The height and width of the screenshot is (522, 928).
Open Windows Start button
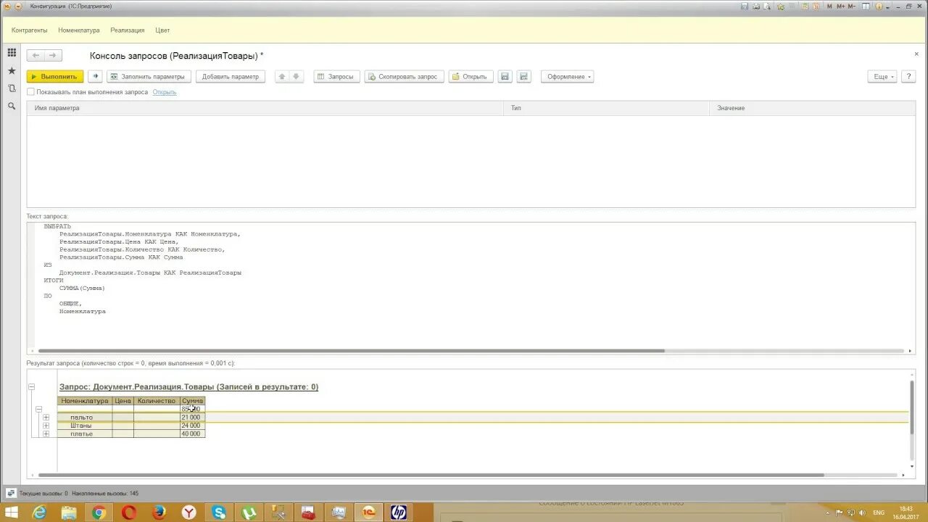point(12,512)
